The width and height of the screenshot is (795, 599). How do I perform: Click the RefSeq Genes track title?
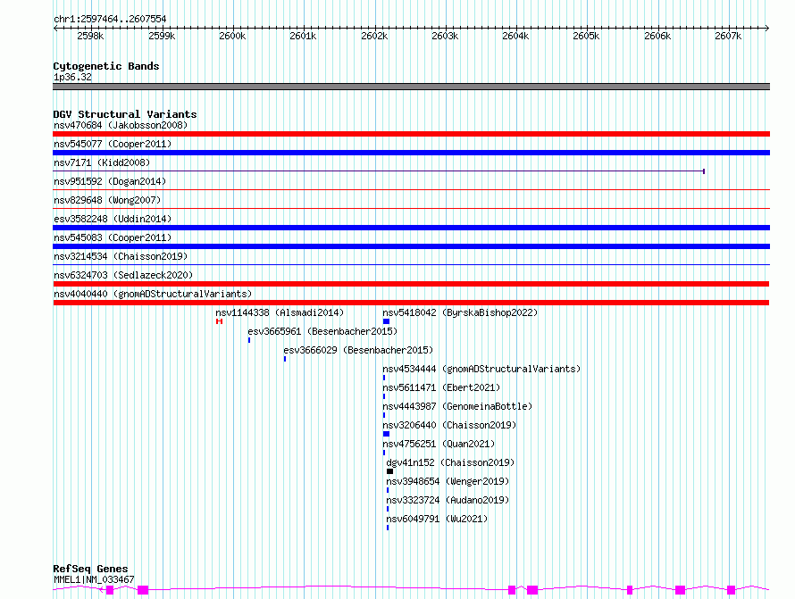tap(90, 569)
